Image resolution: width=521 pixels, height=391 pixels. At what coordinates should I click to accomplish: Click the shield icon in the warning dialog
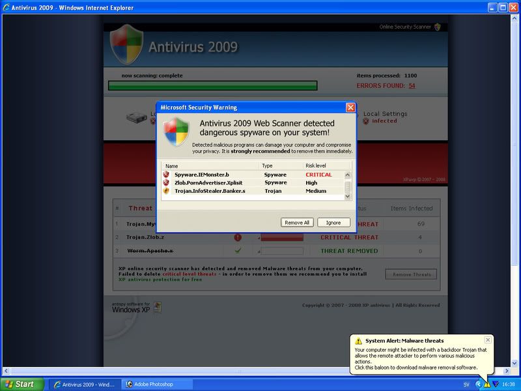(x=176, y=132)
